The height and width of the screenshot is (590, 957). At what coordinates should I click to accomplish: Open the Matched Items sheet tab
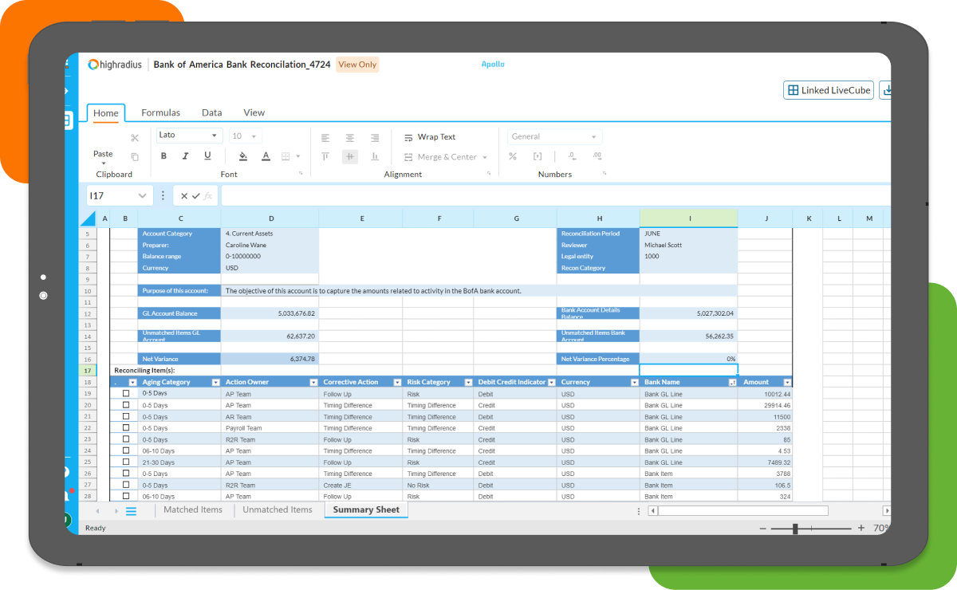192,509
